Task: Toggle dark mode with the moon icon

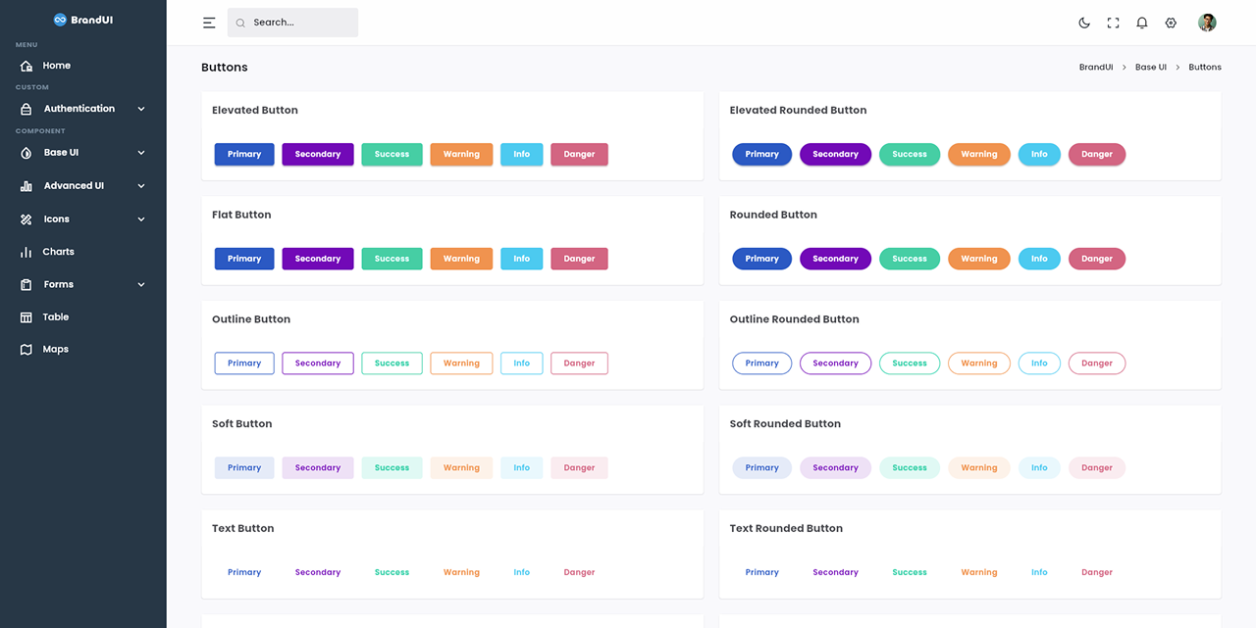Action: click(x=1083, y=22)
